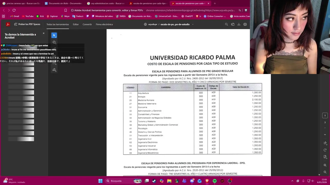Open the translate page icon
330x185 pixels.
240,10
